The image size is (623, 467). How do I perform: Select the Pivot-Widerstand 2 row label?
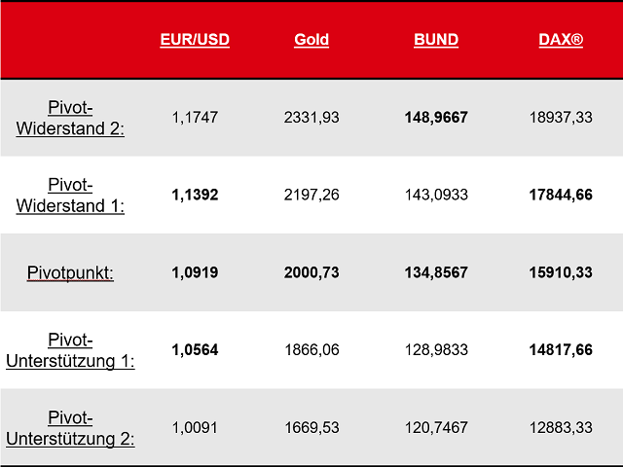coord(70,118)
